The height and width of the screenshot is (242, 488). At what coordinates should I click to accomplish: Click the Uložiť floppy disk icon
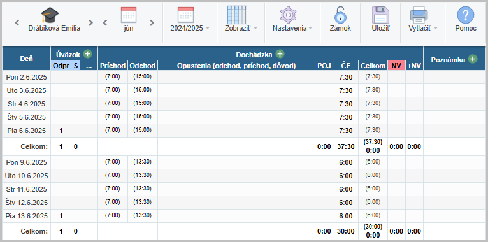point(380,15)
